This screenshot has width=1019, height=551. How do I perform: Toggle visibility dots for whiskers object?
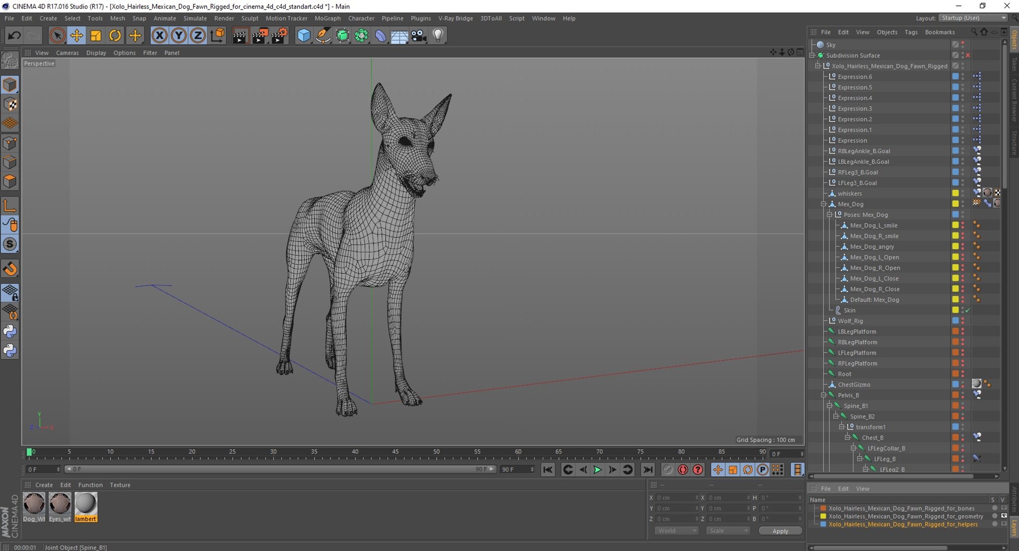pos(963,194)
